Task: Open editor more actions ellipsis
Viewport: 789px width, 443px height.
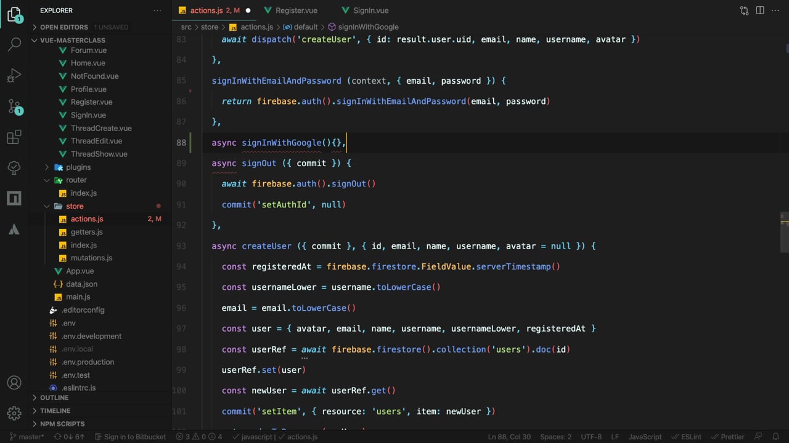Action: point(775,10)
